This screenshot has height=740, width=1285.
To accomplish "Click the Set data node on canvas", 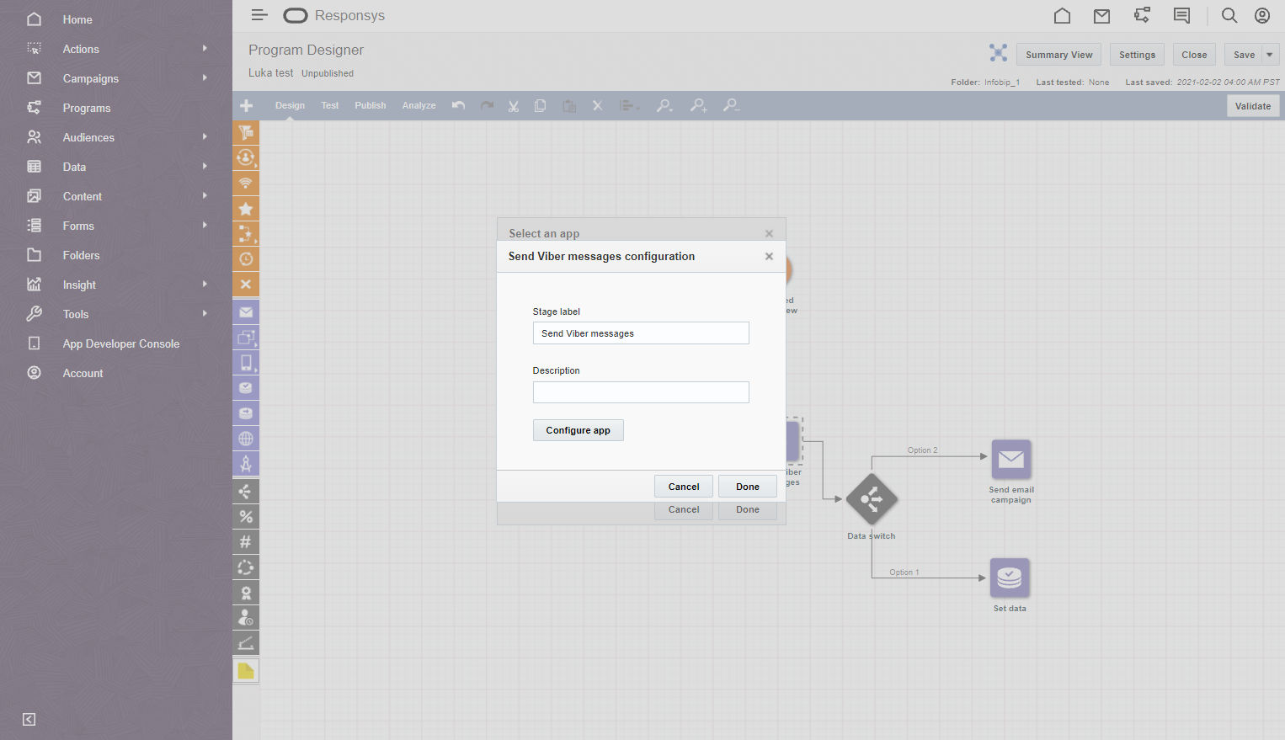I will 1009,578.
